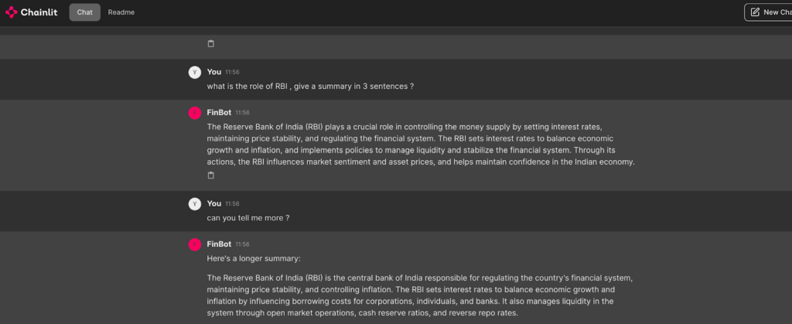
Task: Switch to the Chat tab
Action: pyautogui.click(x=84, y=12)
